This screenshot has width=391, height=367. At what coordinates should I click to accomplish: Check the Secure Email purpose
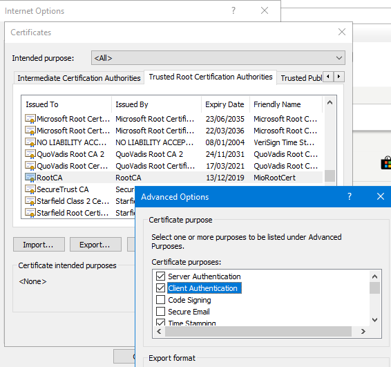160,312
